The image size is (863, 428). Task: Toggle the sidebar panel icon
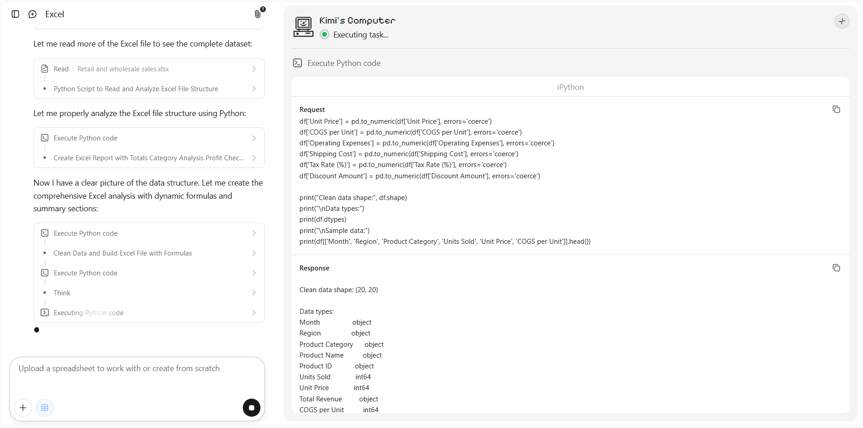tap(15, 14)
